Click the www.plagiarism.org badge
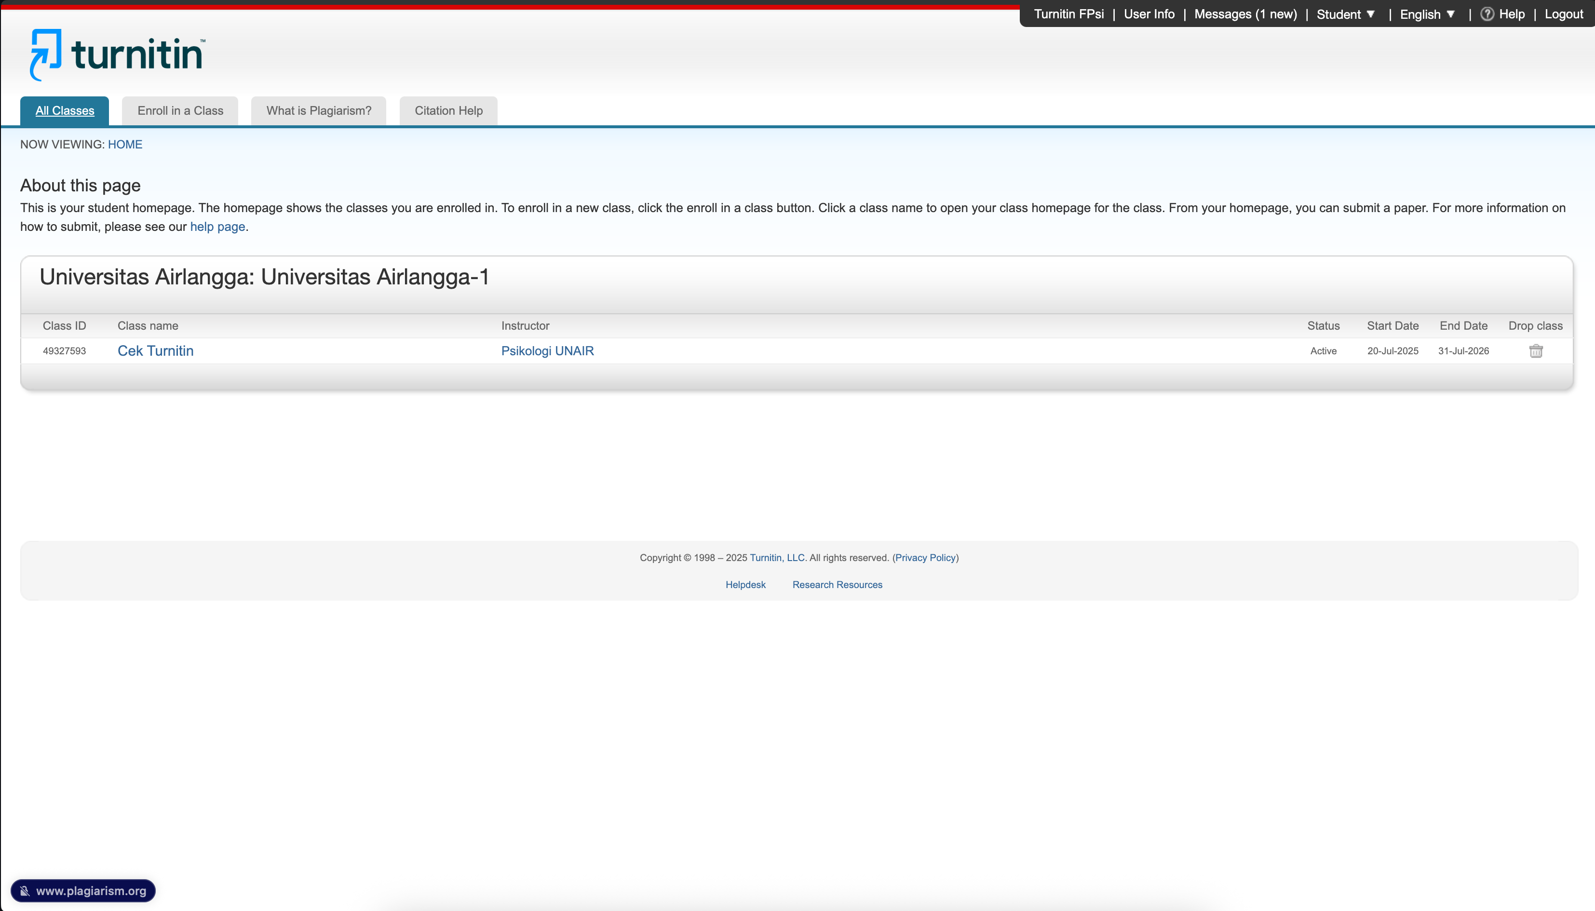Viewport: 1595px width, 911px height. click(x=83, y=891)
